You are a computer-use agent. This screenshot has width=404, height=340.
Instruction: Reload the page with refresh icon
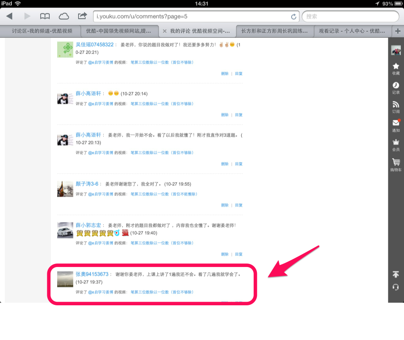(294, 17)
